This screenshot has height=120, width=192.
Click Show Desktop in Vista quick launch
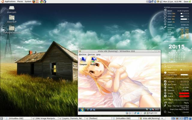pyautogui.click(x=91, y=109)
